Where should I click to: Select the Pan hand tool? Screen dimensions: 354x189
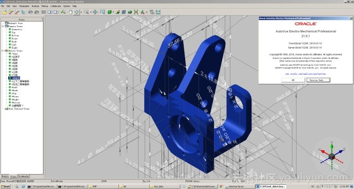pos(71,12)
